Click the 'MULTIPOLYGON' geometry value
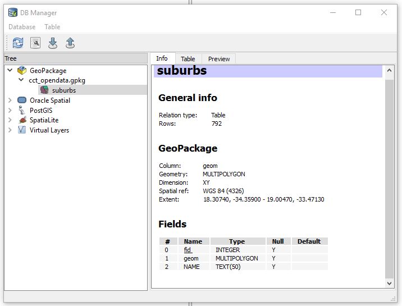 click(224, 174)
